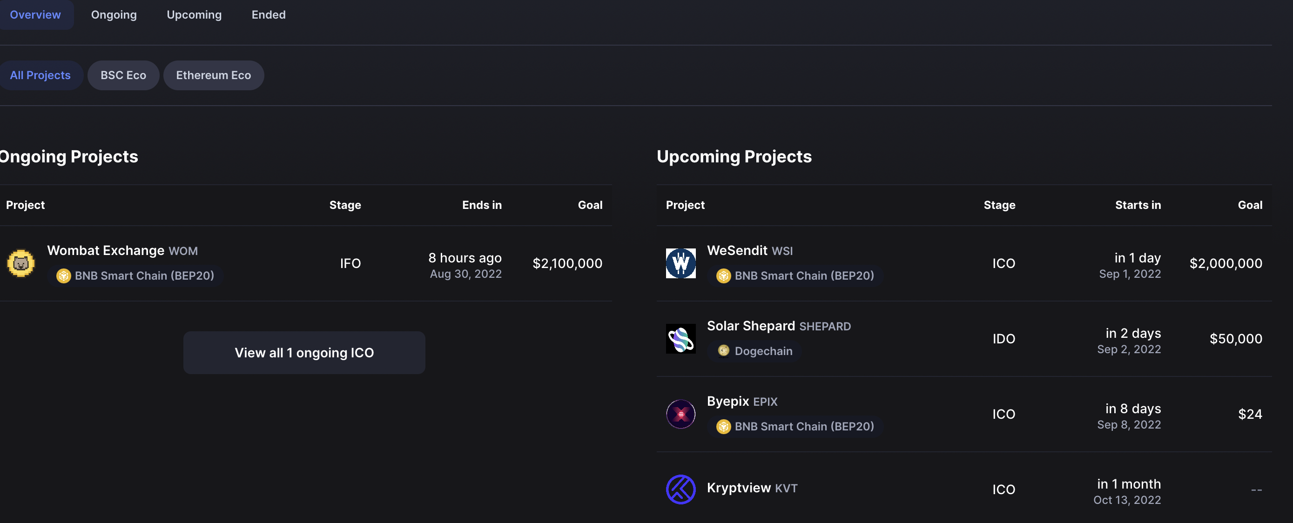Click the Kryptview logo icon
Screen dimensions: 1293x523
680,489
